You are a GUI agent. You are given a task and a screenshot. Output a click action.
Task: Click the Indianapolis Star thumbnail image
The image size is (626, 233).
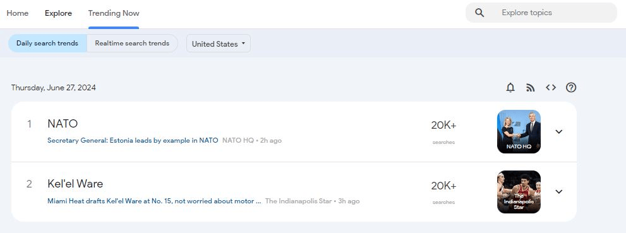(x=519, y=192)
